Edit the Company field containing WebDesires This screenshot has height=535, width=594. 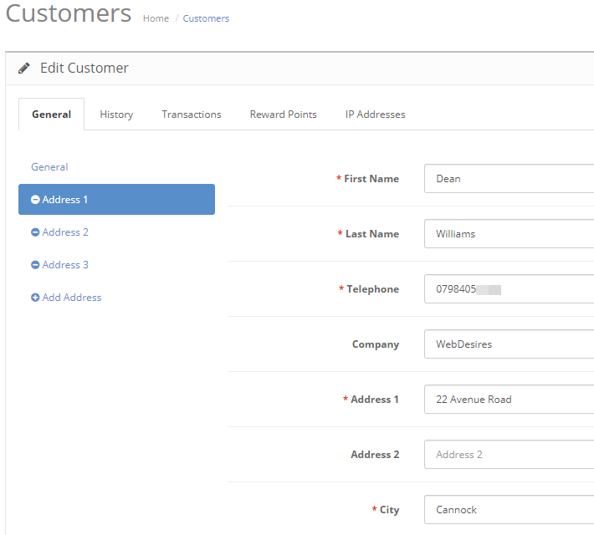point(510,344)
